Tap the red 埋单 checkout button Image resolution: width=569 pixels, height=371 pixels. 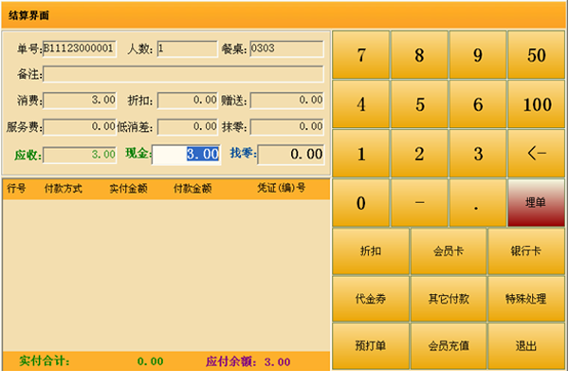tap(537, 203)
